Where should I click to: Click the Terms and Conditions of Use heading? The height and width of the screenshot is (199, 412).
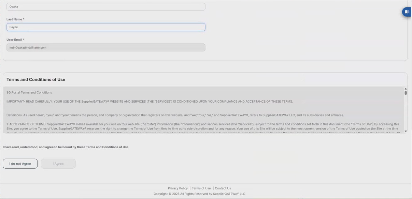coord(36,80)
